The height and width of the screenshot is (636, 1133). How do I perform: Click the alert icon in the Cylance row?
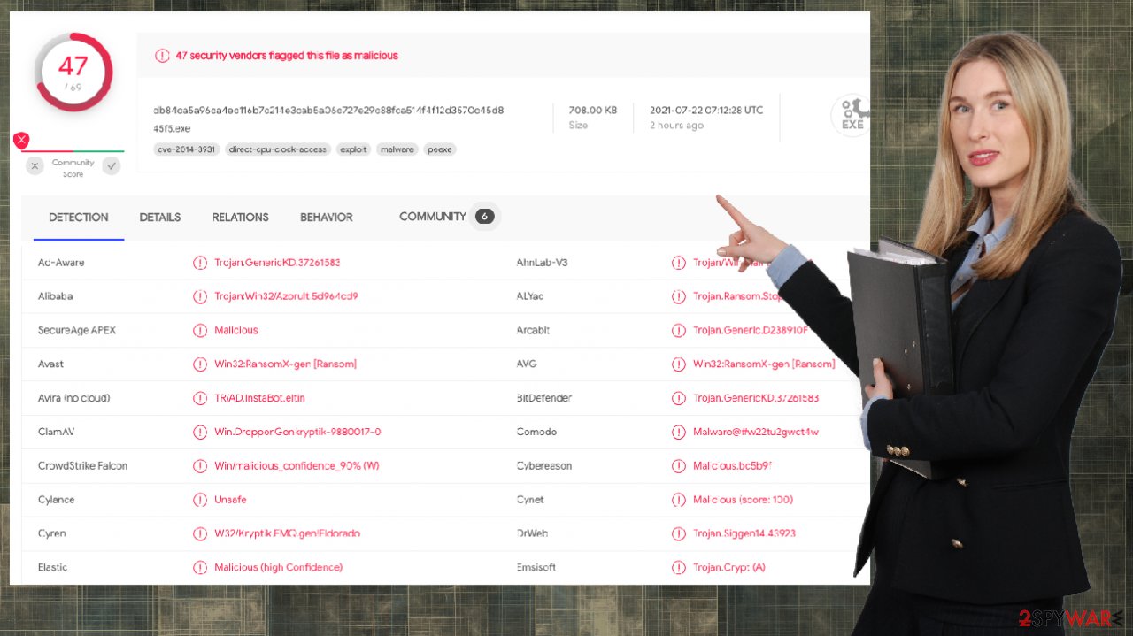click(200, 500)
